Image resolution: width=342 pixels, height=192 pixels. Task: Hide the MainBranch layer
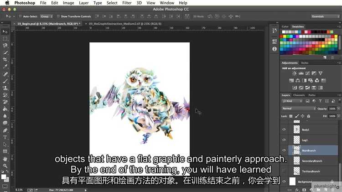284,150
